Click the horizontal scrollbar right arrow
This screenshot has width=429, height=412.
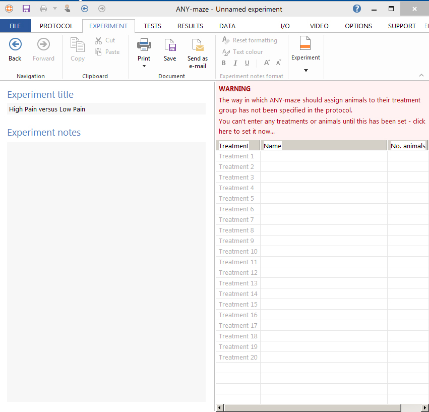(x=425, y=407)
